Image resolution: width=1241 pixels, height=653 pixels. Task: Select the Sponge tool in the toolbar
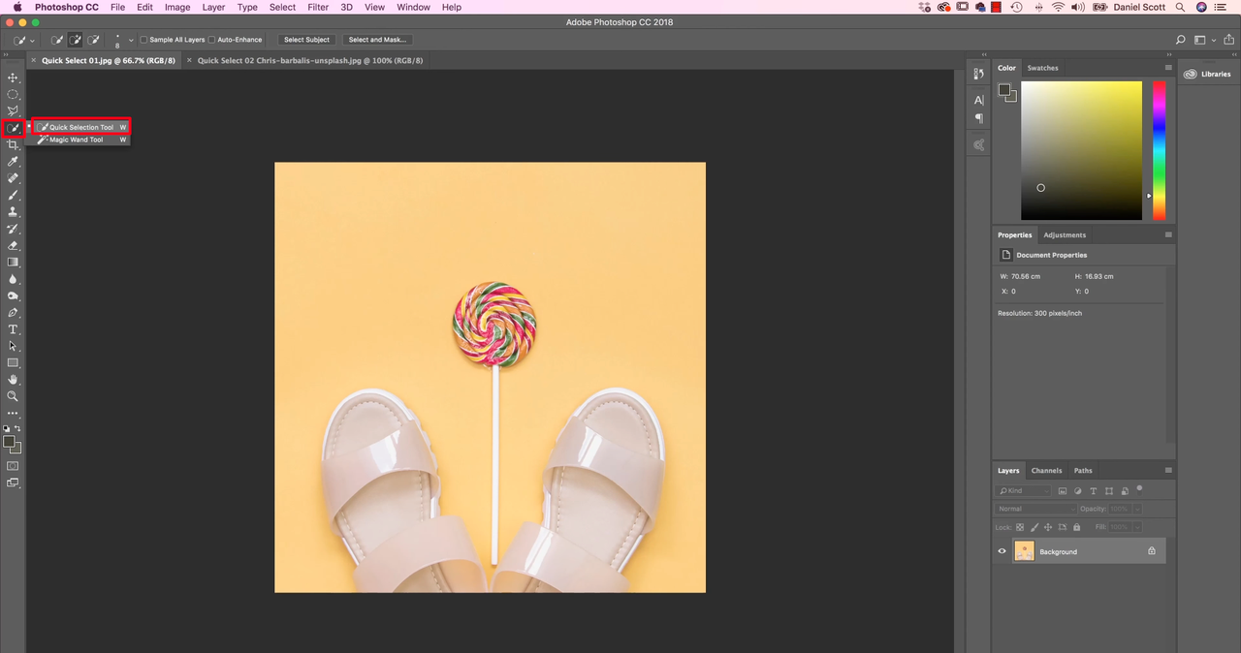pos(13,295)
